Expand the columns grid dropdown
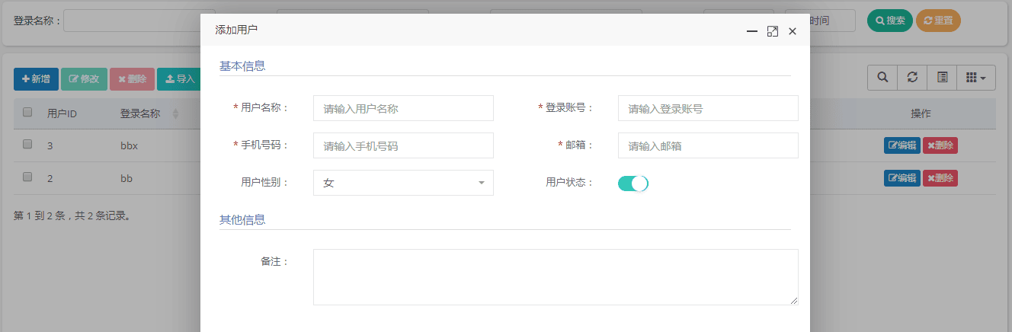 [x=975, y=78]
